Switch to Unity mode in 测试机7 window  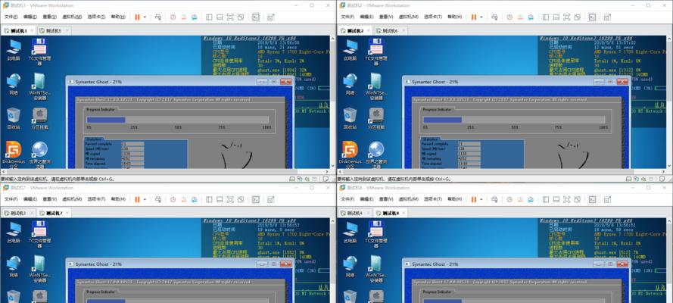[x=241, y=199]
